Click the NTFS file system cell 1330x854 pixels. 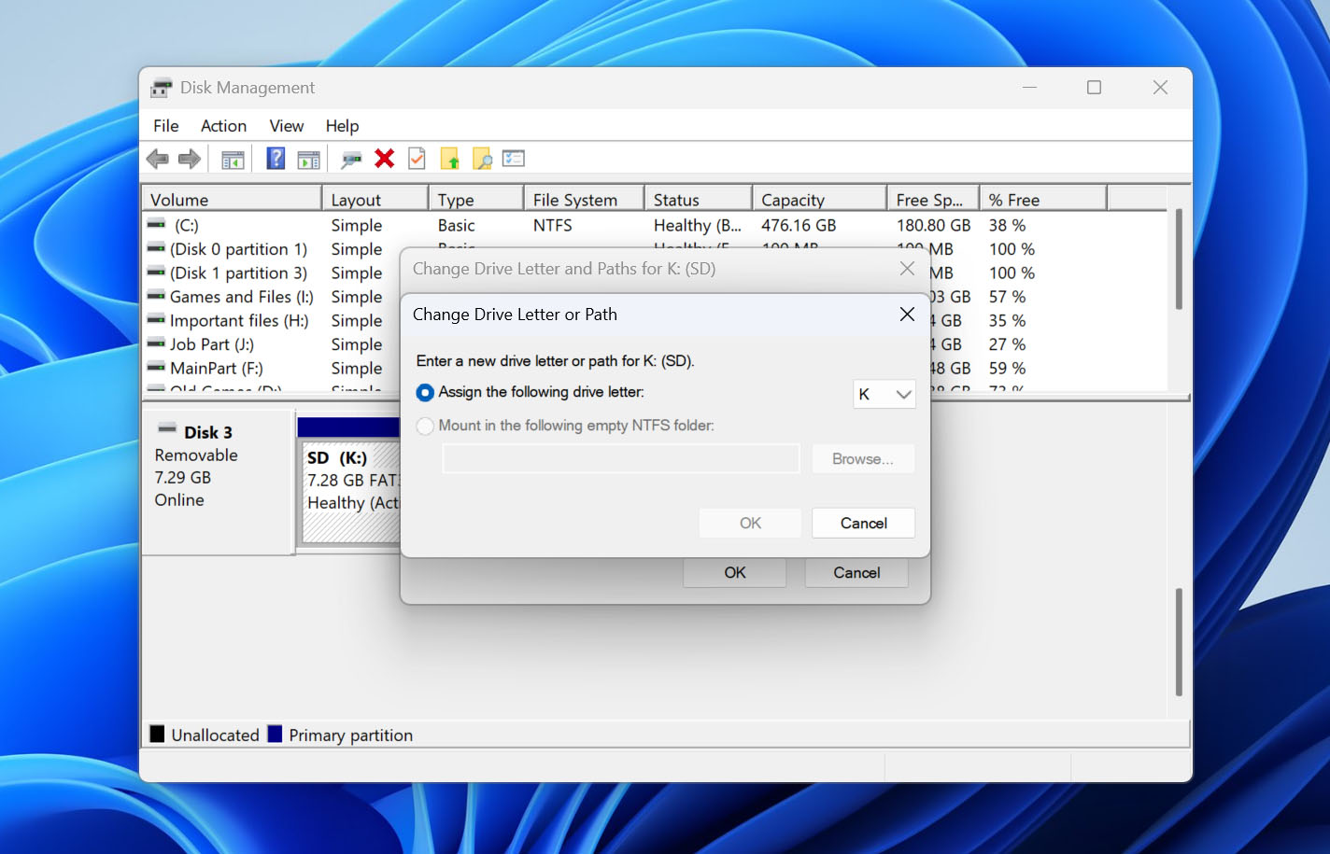coord(552,225)
